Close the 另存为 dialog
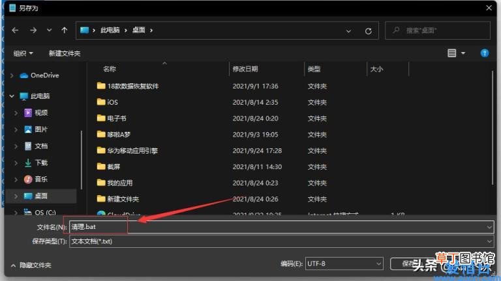 click(489, 8)
